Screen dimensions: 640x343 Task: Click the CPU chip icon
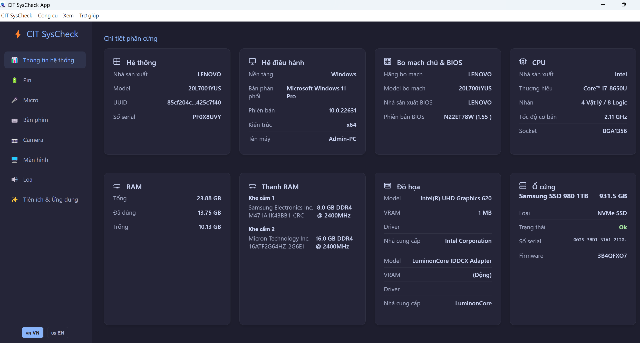click(523, 61)
